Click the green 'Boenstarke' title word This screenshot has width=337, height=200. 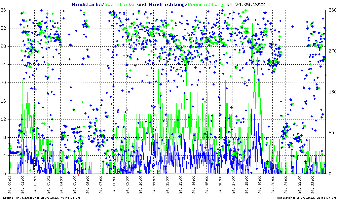[119, 5]
